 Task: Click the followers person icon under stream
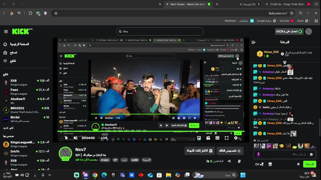pyautogui.click(x=239, y=161)
